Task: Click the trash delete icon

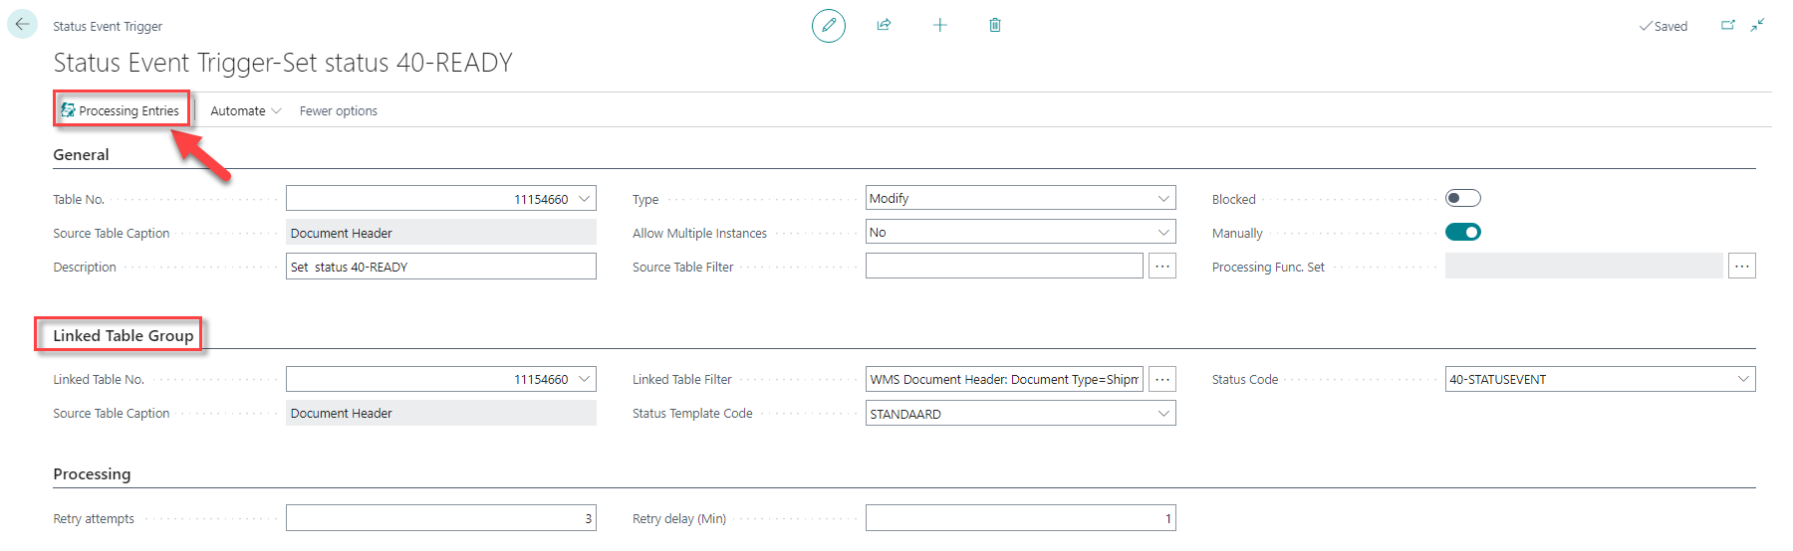Action: [x=994, y=25]
